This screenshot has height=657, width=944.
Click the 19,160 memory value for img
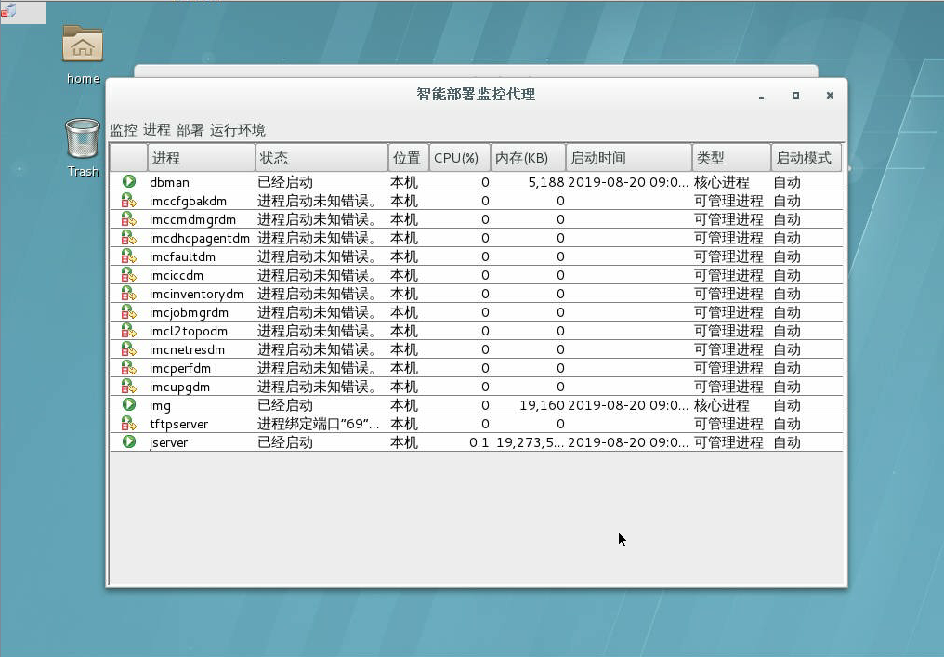point(542,405)
